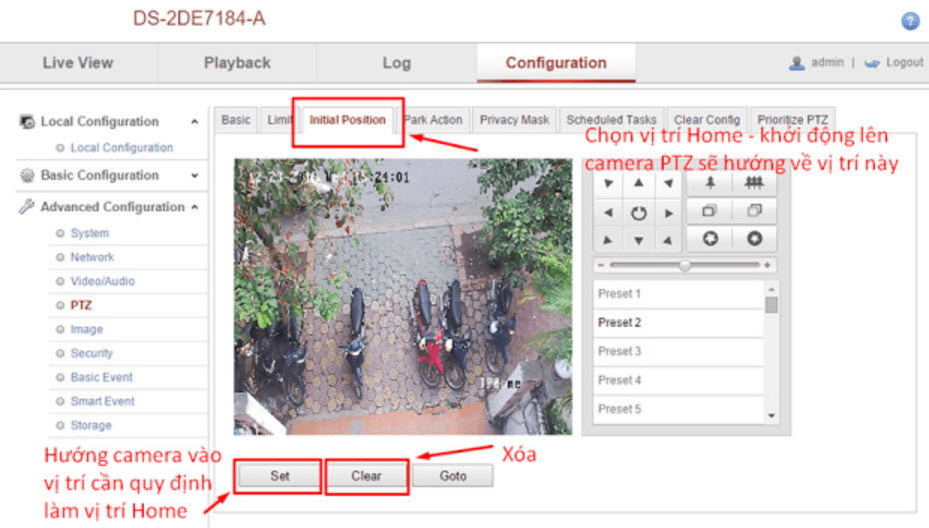Zoom in using single tree icon
Viewport: 929px width, 528px height.
point(710,183)
